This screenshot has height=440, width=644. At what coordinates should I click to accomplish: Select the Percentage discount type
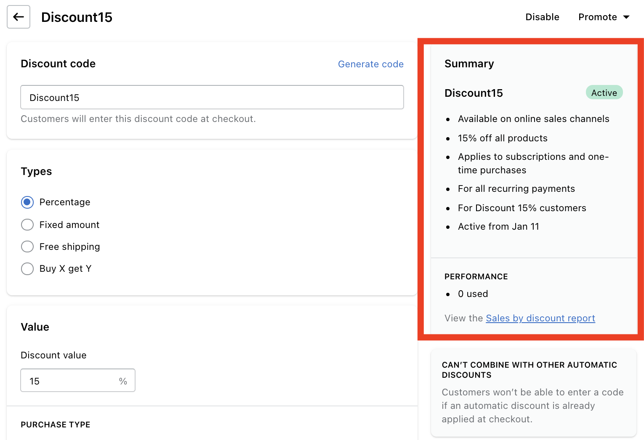pyautogui.click(x=27, y=202)
